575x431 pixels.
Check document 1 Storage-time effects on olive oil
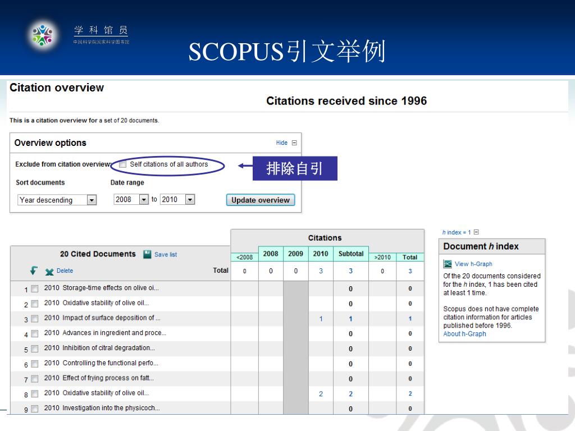(34, 289)
